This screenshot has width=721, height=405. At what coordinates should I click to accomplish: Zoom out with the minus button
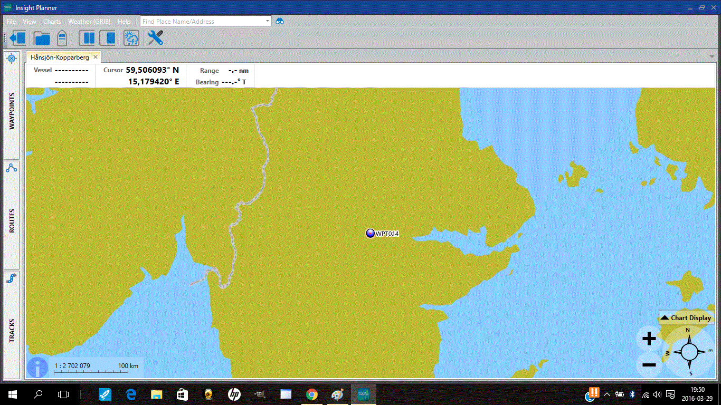[x=649, y=365]
